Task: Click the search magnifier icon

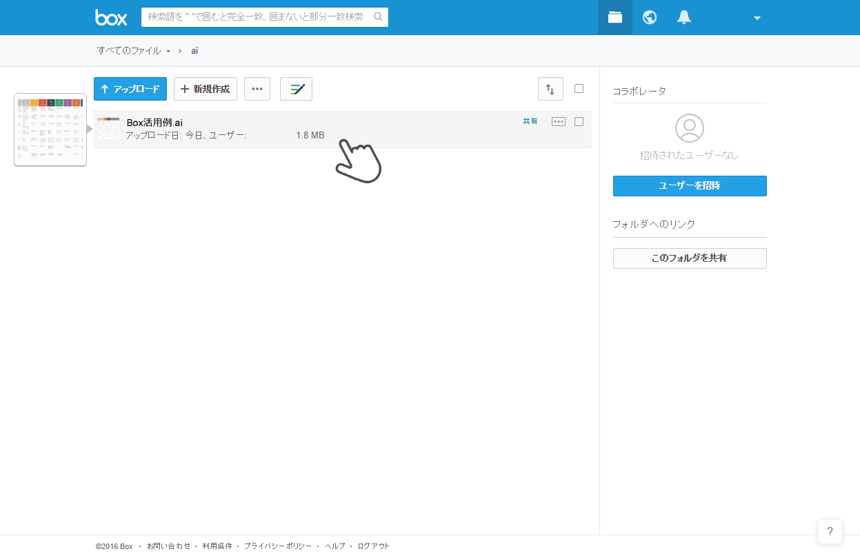Action: 378,17
